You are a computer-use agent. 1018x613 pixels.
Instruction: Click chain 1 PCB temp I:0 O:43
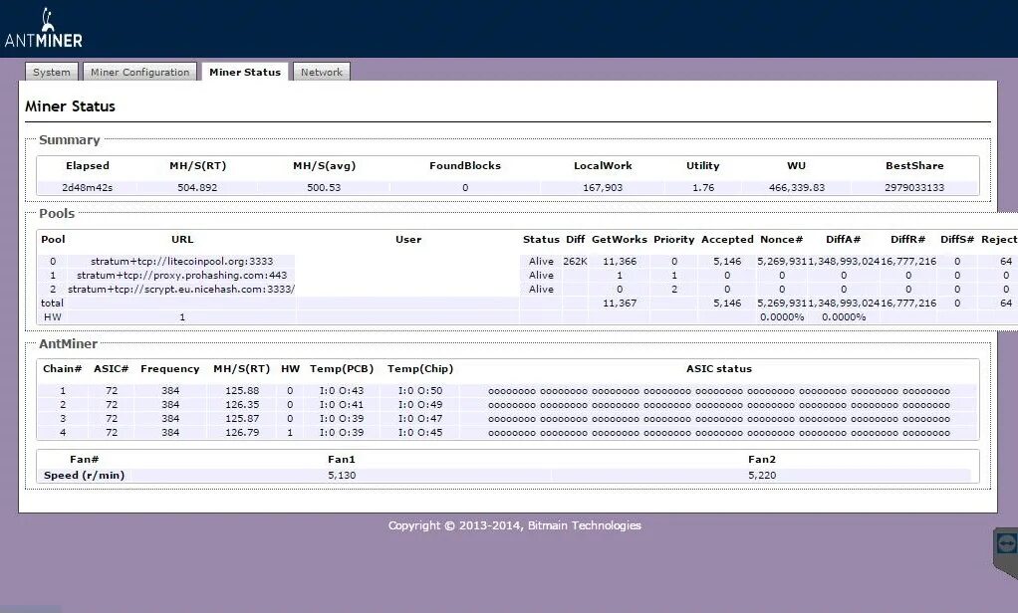pos(342,391)
